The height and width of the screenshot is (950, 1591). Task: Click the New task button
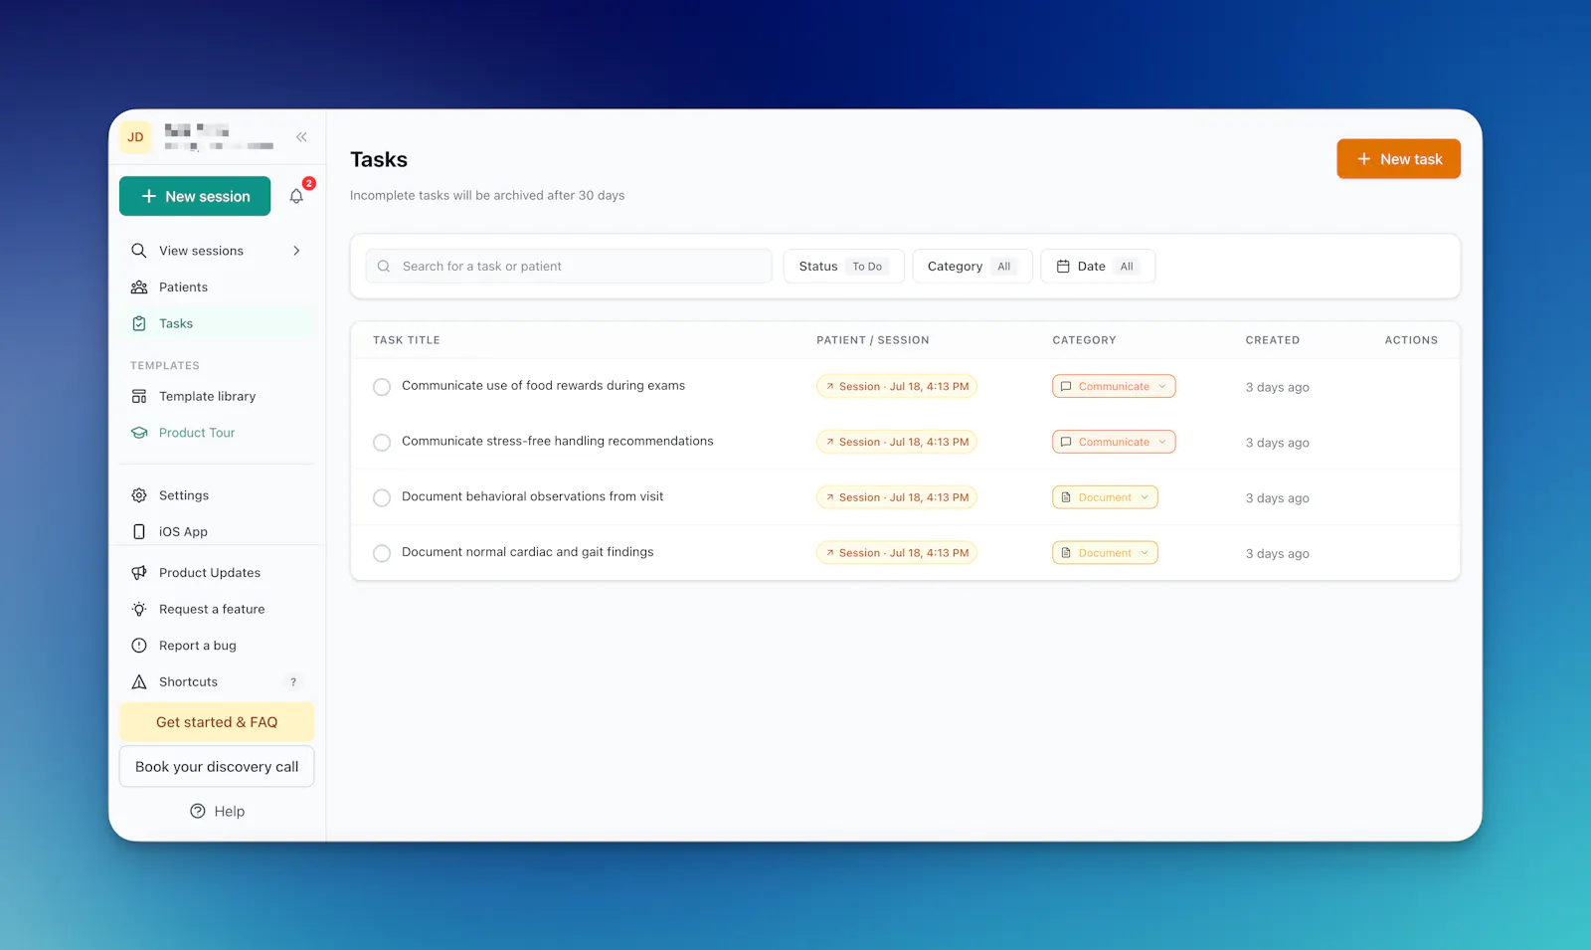[x=1398, y=159]
